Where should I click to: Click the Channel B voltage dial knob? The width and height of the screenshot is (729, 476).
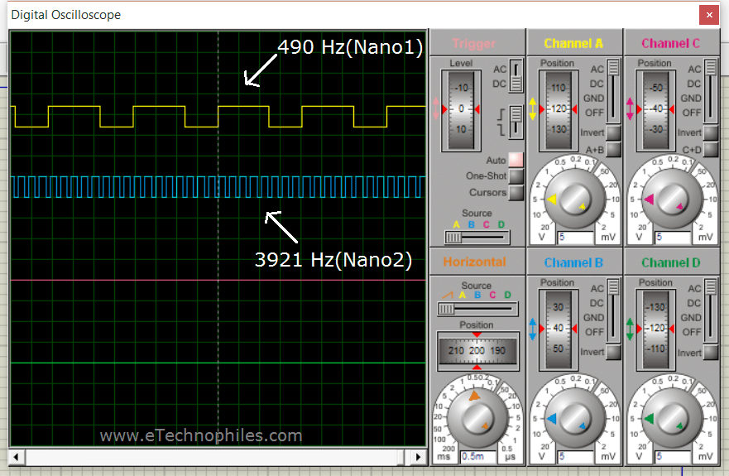point(575,419)
